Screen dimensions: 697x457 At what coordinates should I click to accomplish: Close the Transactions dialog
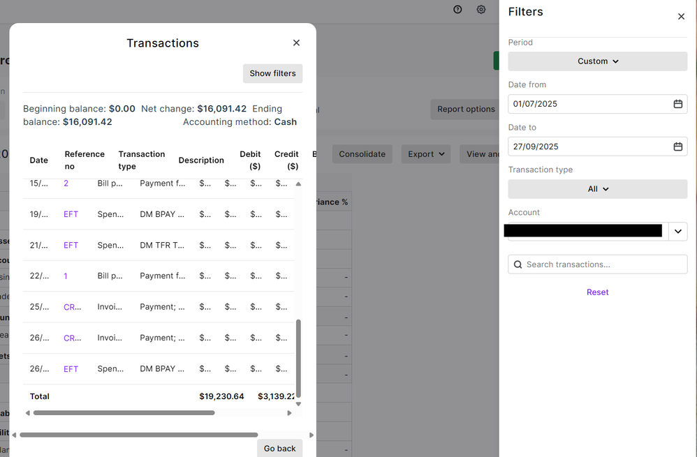click(296, 43)
